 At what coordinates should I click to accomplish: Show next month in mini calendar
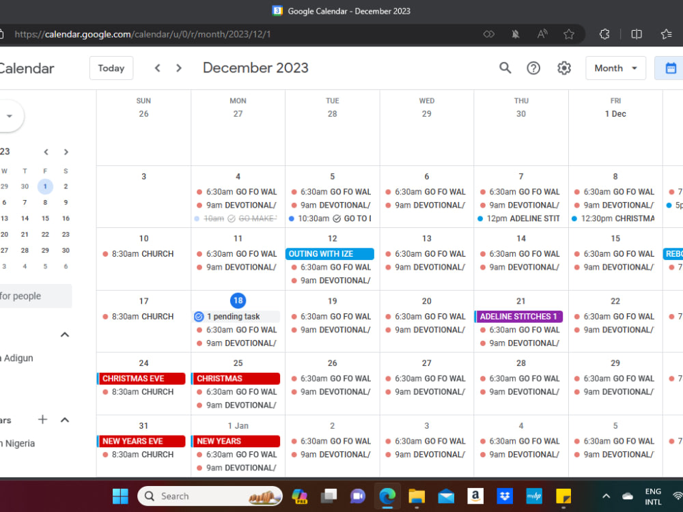point(66,152)
